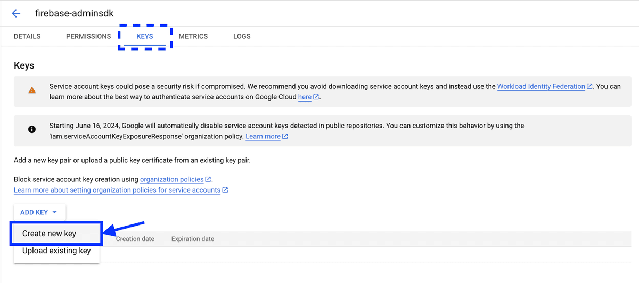
Task: Click the back arrow beside firebase-adminsdk
Action: click(16, 13)
